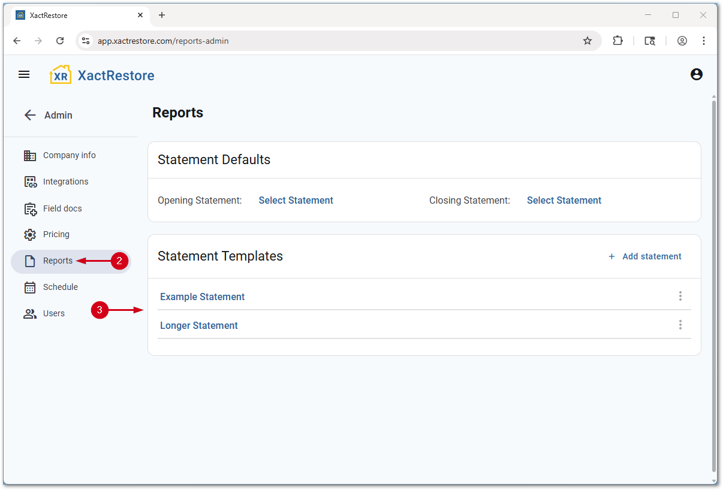Click the Pricing gear icon
The width and height of the screenshot is (723, 490).
tap(30, 234)
